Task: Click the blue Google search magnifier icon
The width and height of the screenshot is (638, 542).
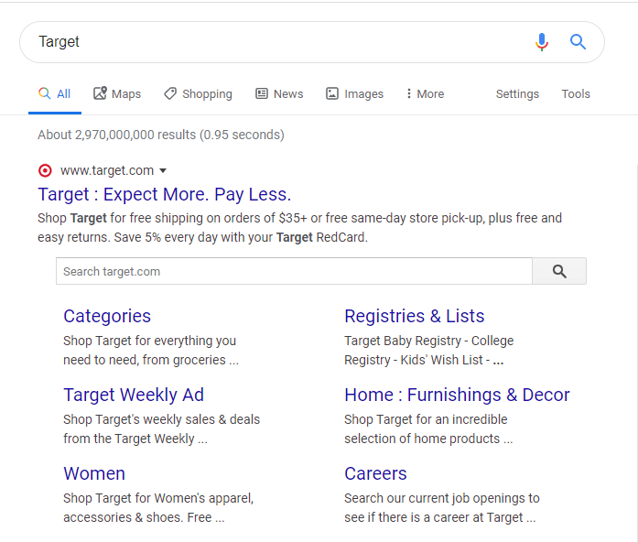Action: [x=578, y=42]
